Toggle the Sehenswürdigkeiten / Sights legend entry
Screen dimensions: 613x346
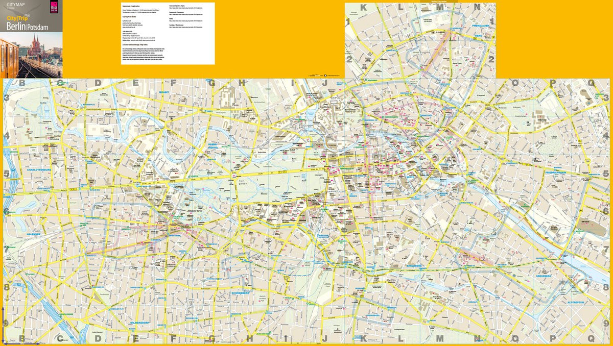[180, 6]
